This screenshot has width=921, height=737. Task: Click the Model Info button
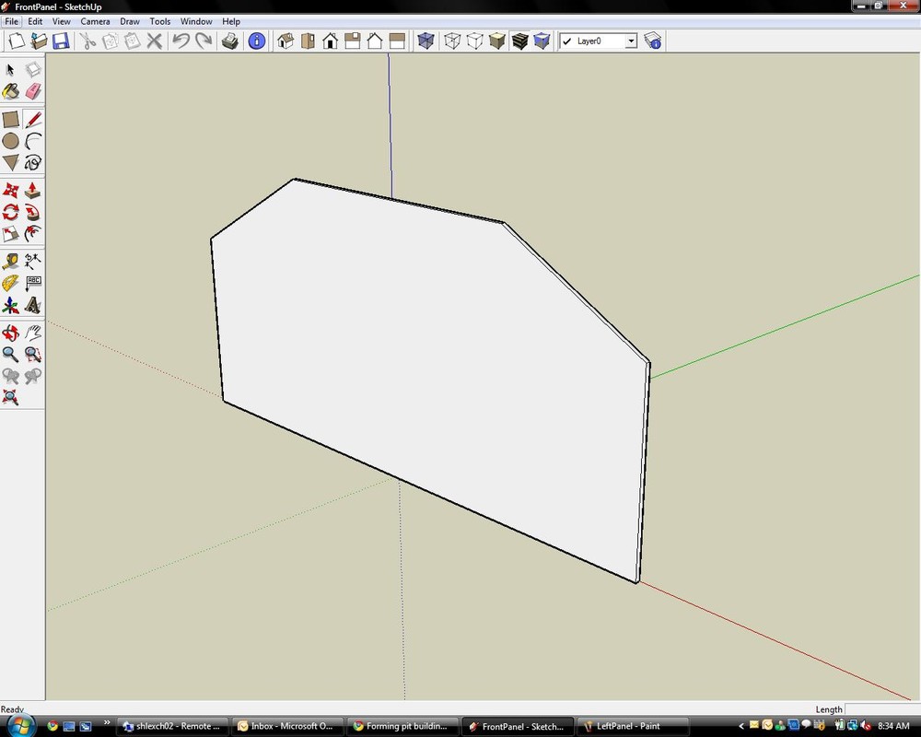(x=256, y=41)
